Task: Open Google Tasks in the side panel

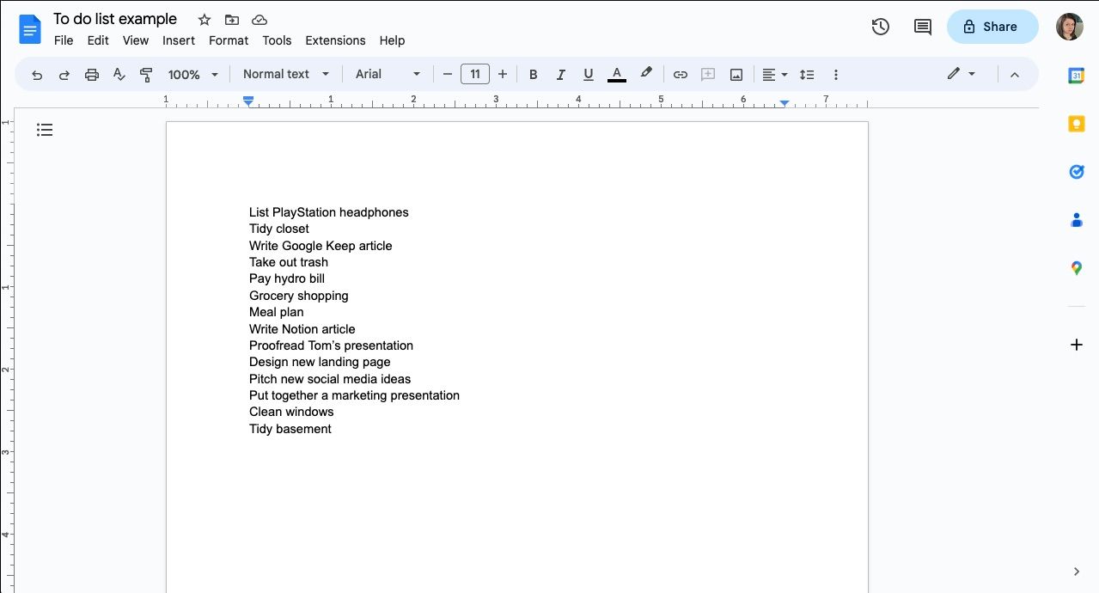Action: point(1076,171)
